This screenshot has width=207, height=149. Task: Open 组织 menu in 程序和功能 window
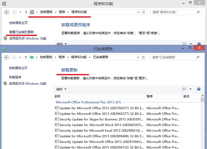click(61, 44)
